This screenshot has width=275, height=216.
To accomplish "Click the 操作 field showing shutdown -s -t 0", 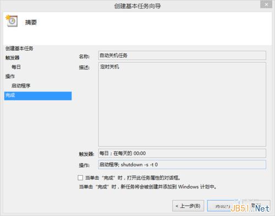I will tap(182, 165).
